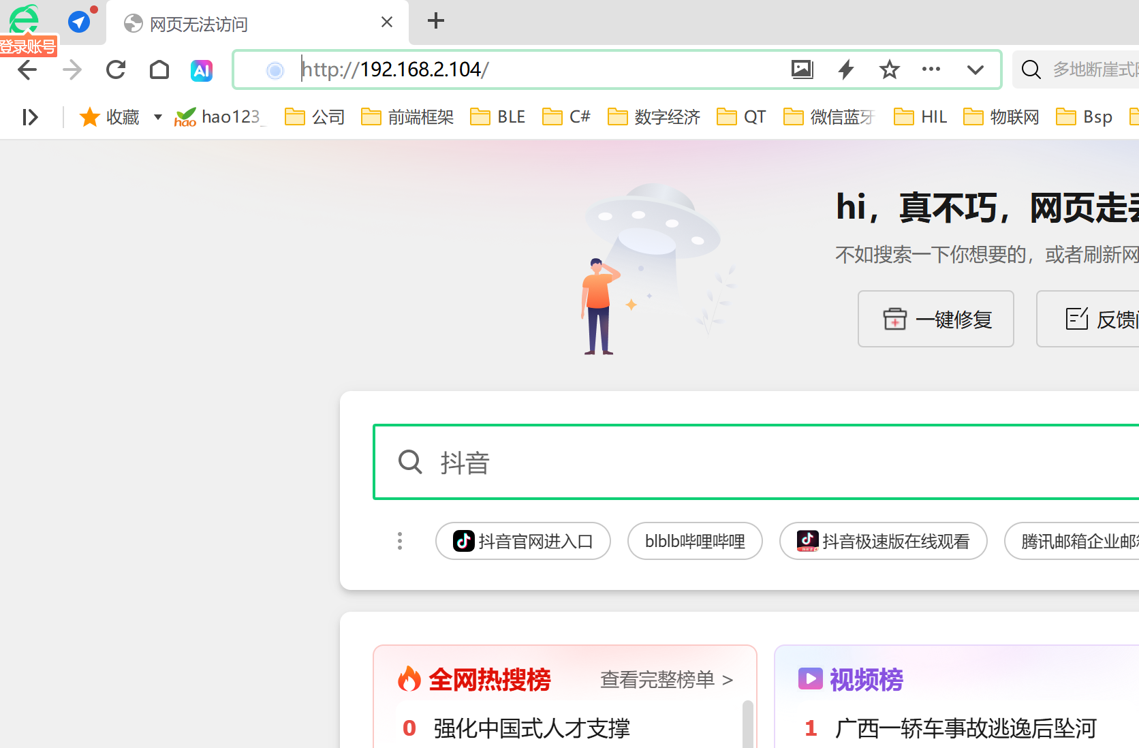Screen dimensions: 1139x748
Task: Expand the 收藏 dropdown arrow
Action: click(158, 117)
